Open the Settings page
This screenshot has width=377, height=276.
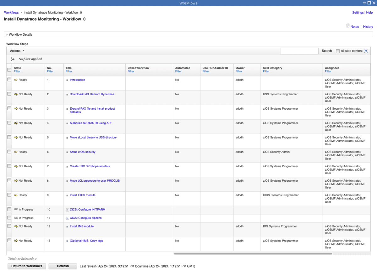[358, 13]
